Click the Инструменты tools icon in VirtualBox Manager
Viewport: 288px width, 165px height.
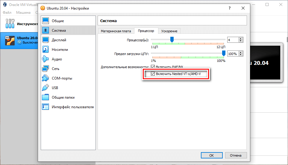click(x=10, y=24)
